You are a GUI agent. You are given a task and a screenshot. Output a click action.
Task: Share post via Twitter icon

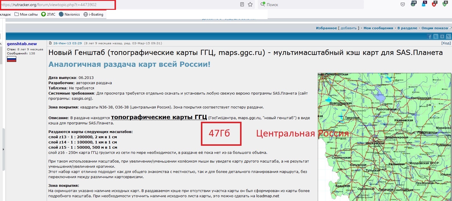coord(436,36)
